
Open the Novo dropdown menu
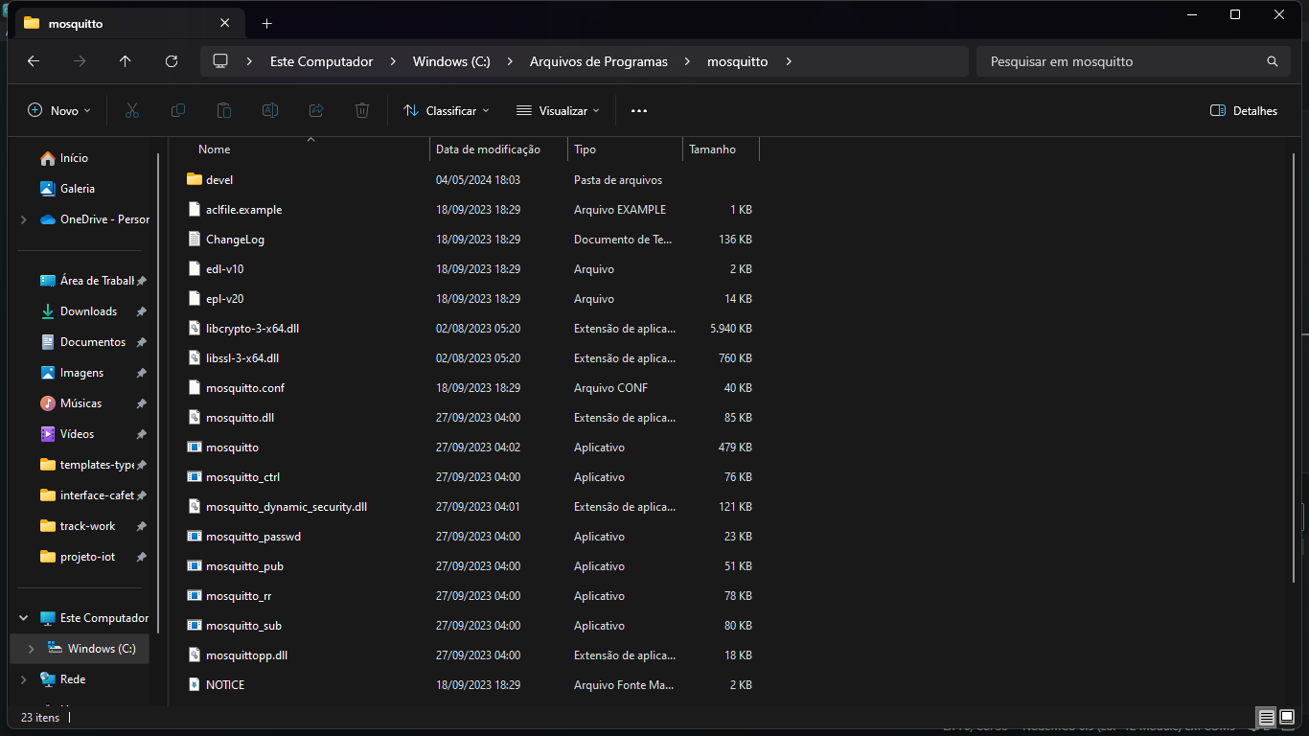59,110
